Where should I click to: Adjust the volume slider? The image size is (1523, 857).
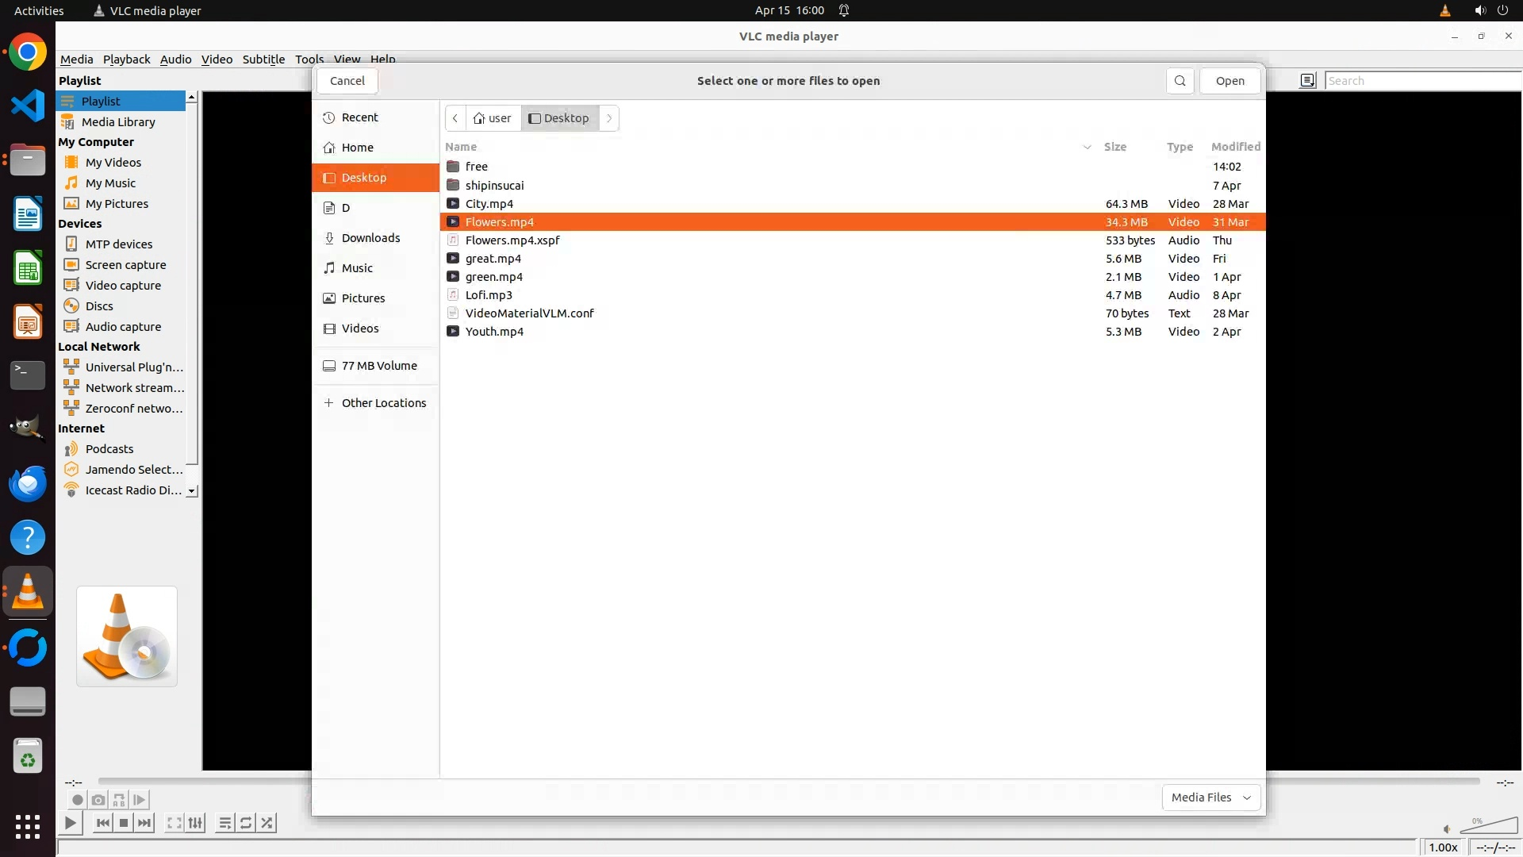[x=1488, y=827]
